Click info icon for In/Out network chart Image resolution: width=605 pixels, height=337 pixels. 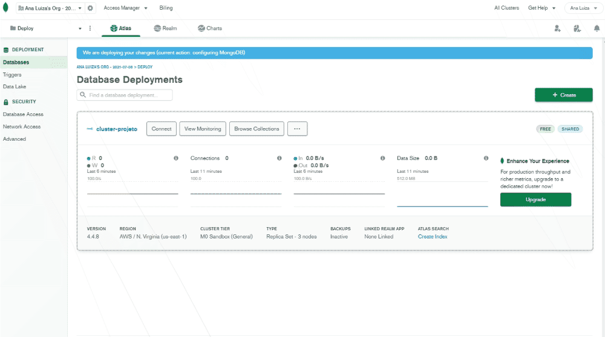383,158
